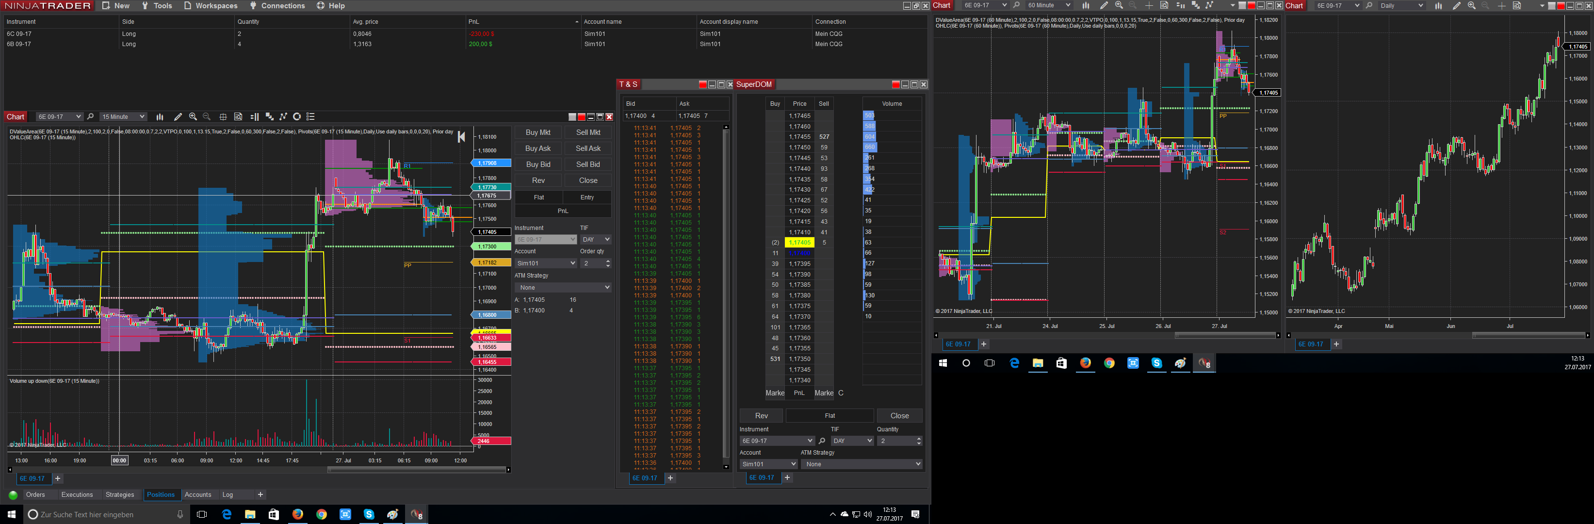Zoom in on the 60 Minute chart
The height and width of the screenshot is (524, 1594).
(1119, 5)
